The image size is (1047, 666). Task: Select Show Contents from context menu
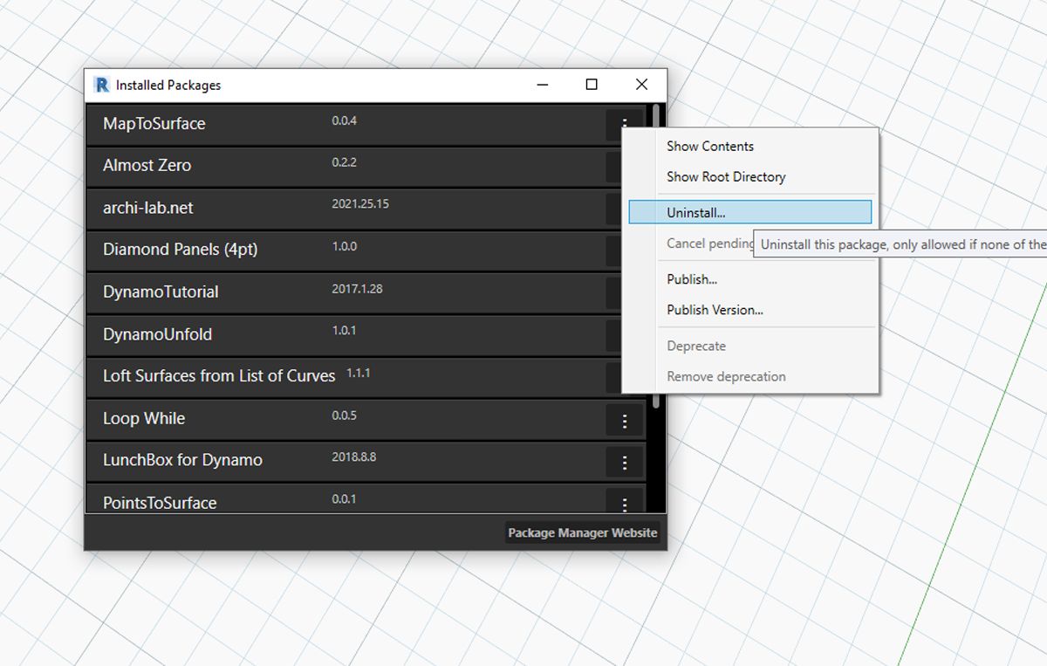709,147
